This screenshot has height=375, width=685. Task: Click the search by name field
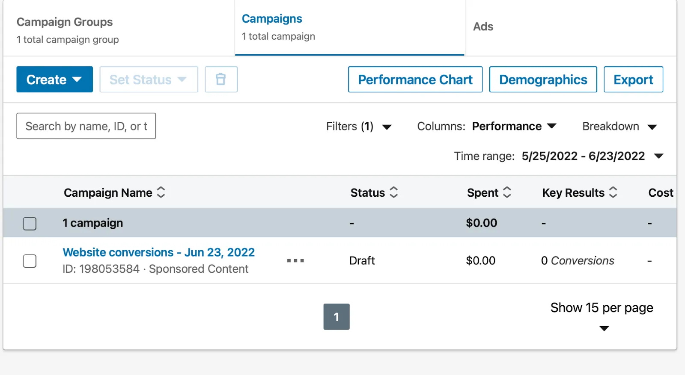pyautogui.click(x=86, y=126)
